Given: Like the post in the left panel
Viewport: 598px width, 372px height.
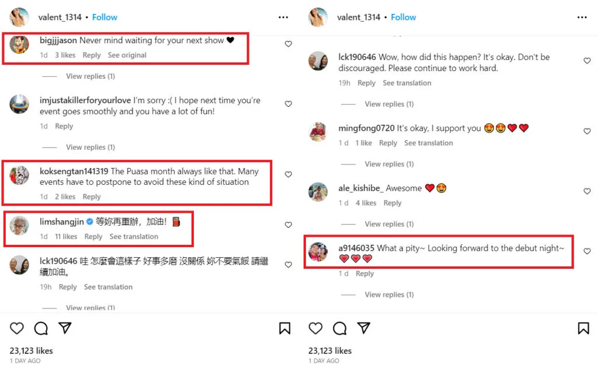Looking at the screenshot, I should [x=17, y=328].
